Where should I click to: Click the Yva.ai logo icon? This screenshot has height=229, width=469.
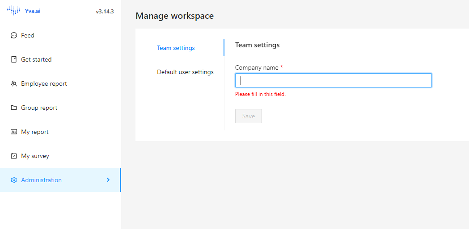point(13,11)
